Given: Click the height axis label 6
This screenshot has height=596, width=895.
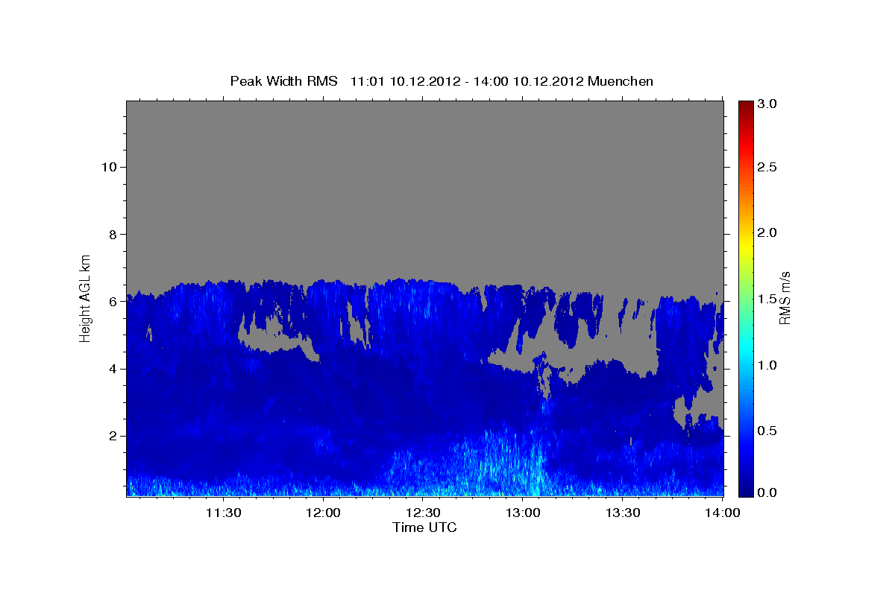Looking at the screenshot, I should [111, 302].
